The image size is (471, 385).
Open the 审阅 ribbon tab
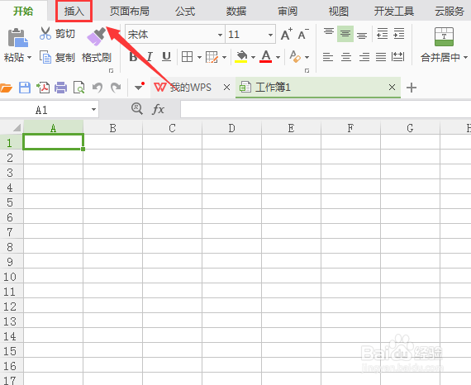pyautogui.click(x=288, y=11)
